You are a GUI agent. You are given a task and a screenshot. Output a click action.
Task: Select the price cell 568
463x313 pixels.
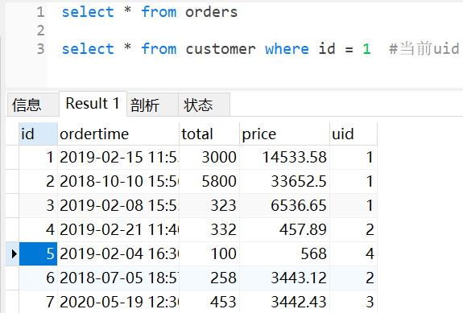point(284,253)
